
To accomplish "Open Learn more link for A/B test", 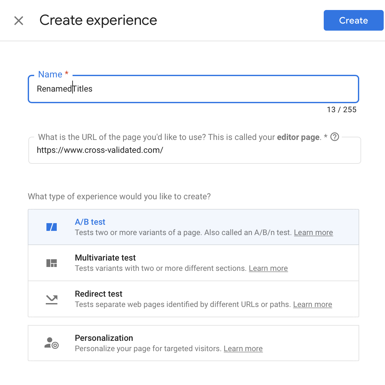I will coord(313,232).
